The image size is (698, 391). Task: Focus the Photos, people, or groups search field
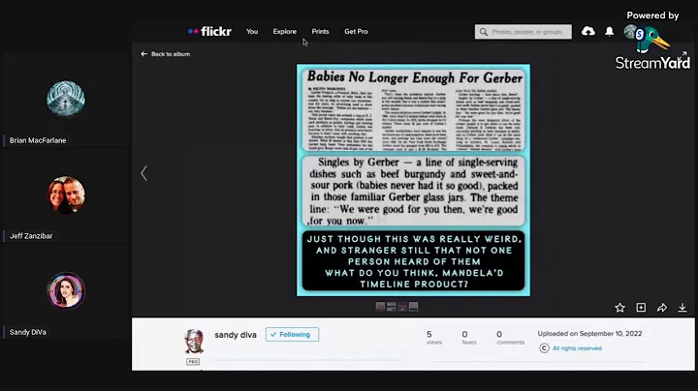[x=523, y=32]
